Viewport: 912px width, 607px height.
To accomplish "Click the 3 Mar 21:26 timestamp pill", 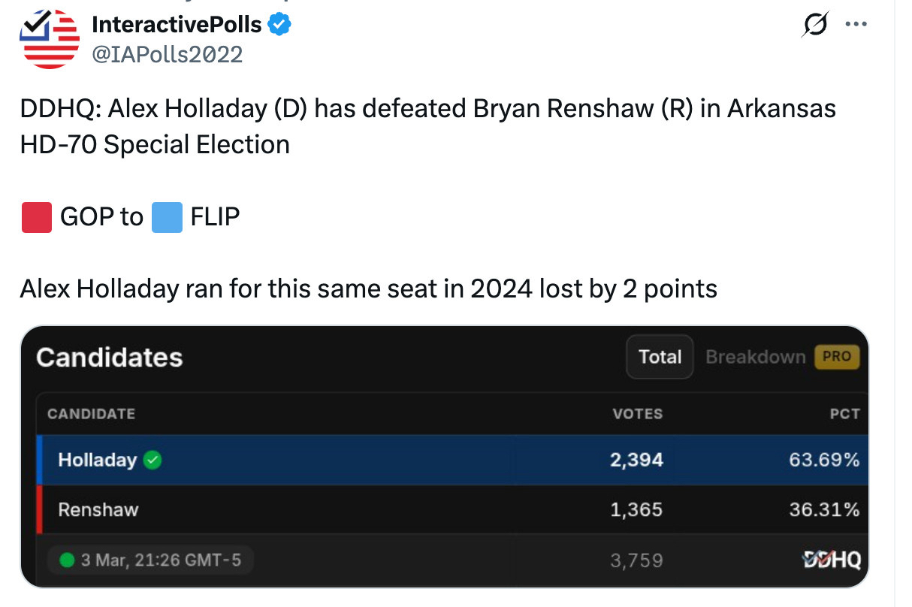I will tap(150, 560).
